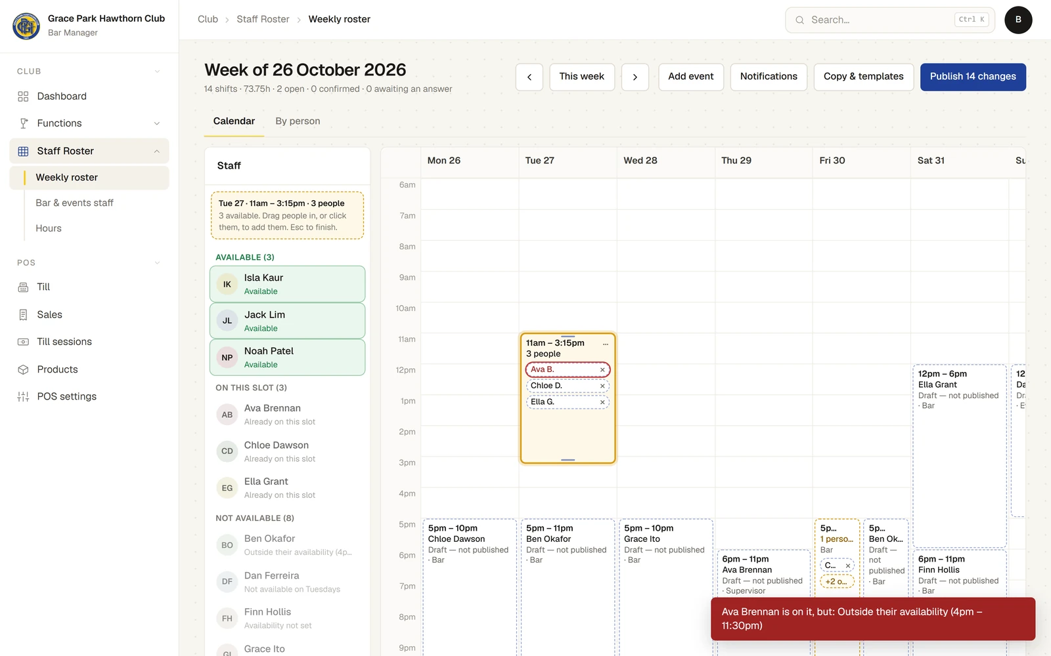Add Jack Lim to the slot

coord(287,321)
